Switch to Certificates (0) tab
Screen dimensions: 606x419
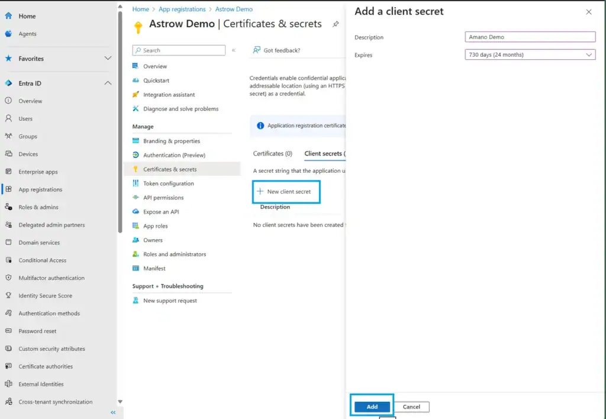272,153
